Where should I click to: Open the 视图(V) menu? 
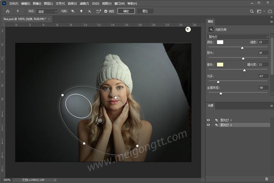(107, 4)
